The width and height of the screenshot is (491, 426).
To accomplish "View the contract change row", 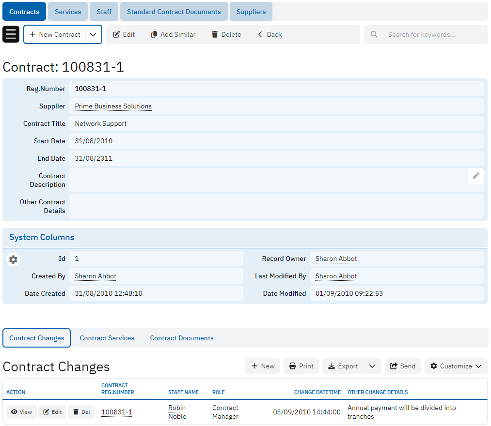I will tap(21, 412).
